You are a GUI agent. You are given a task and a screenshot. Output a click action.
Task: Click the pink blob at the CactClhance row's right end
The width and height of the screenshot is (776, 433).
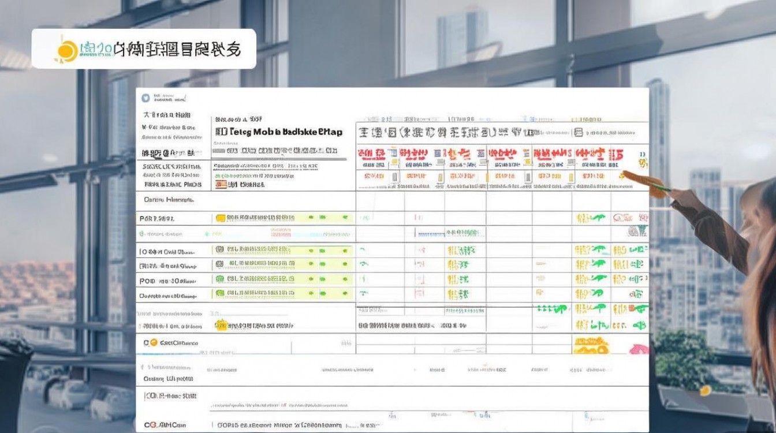pos(639,349)
